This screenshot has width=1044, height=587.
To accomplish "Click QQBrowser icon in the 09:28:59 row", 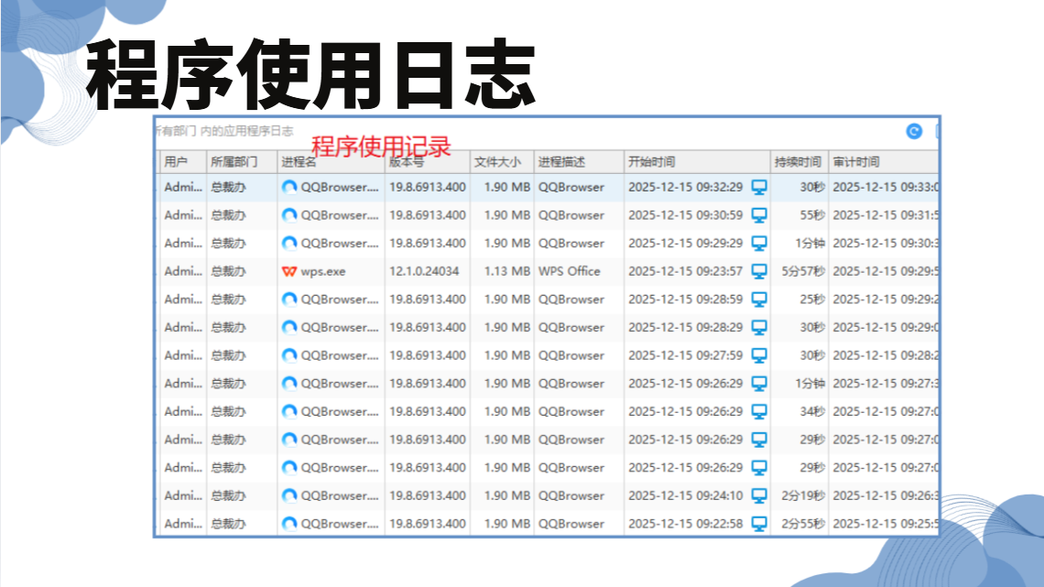I will [x=289, y=299].
